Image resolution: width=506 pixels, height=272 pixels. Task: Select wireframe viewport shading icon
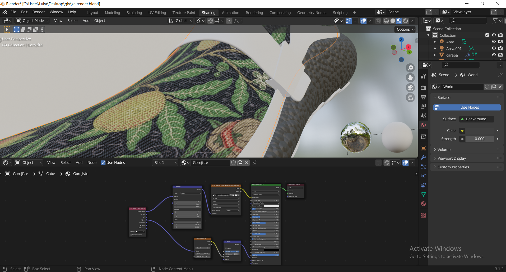[386, 21]
